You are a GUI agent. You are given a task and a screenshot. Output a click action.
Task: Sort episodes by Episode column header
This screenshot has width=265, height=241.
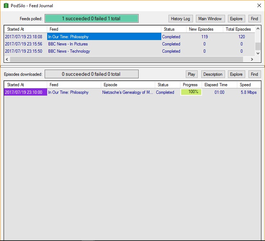tap(128, 85)
